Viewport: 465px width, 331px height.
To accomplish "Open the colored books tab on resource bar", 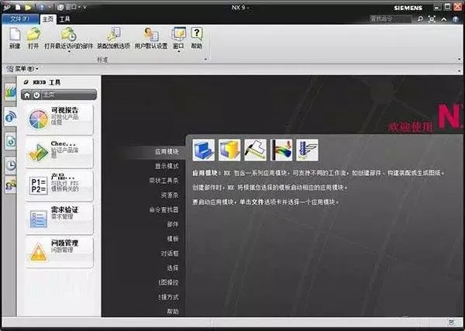I will point(10,92).
